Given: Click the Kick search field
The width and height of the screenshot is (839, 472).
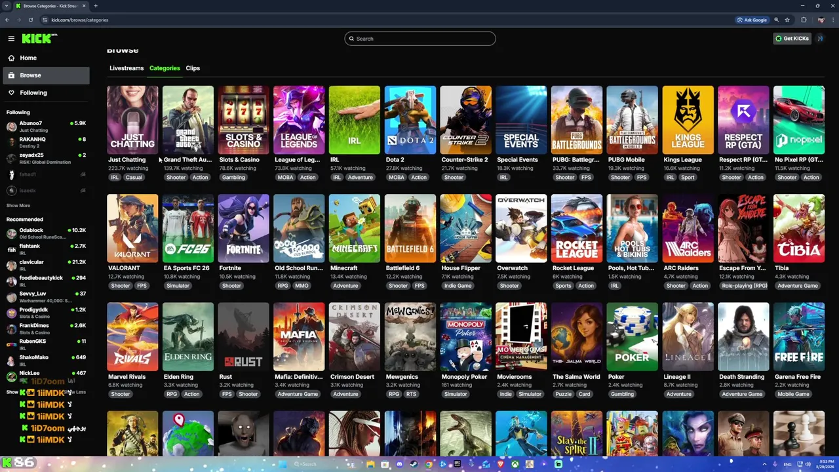Looking at the screenshot, I should coord(420,39).
